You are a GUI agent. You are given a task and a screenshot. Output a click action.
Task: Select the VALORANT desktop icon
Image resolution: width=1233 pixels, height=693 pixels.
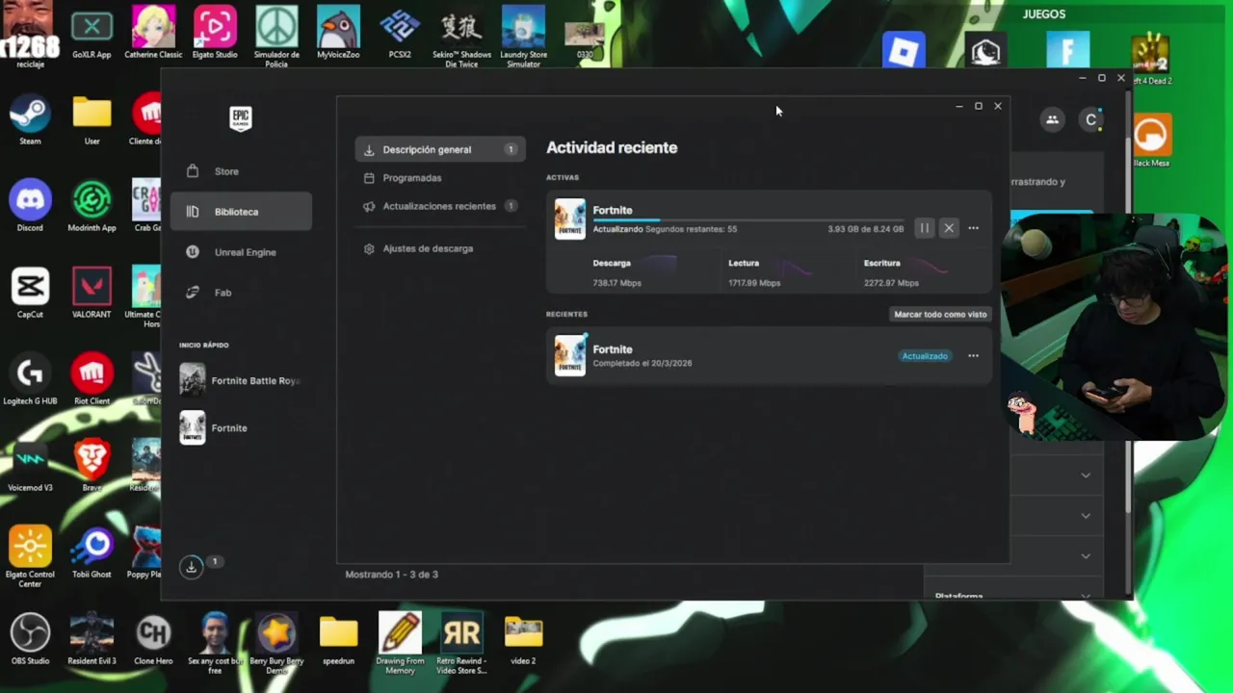click(x=92, y=294)
